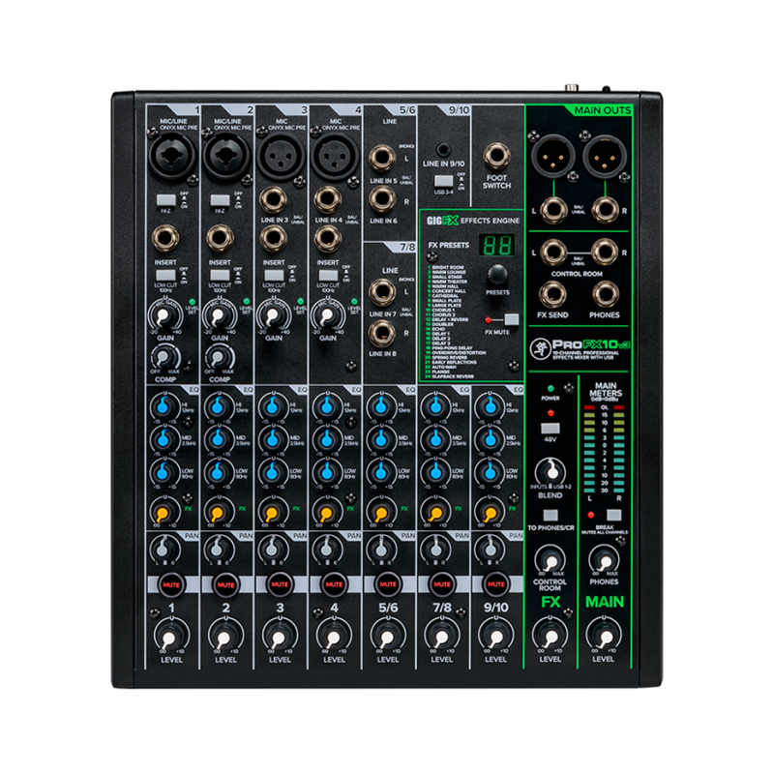Click the channel 2 GAIN knob

click(x=220, y=315)
